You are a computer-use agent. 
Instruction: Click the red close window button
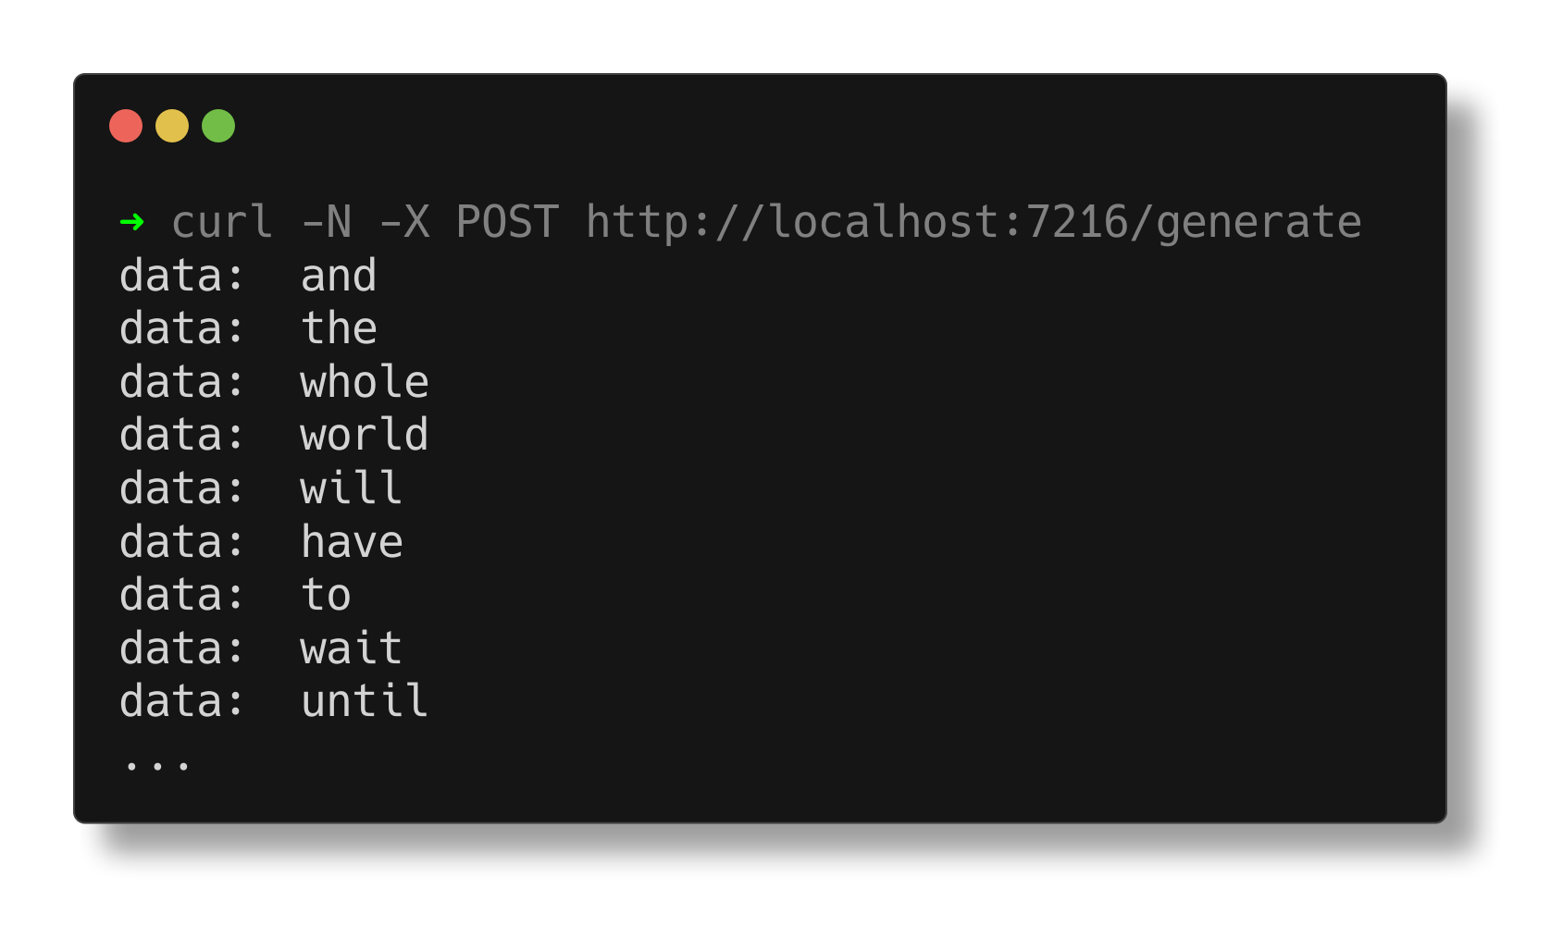tap(126, 126)
